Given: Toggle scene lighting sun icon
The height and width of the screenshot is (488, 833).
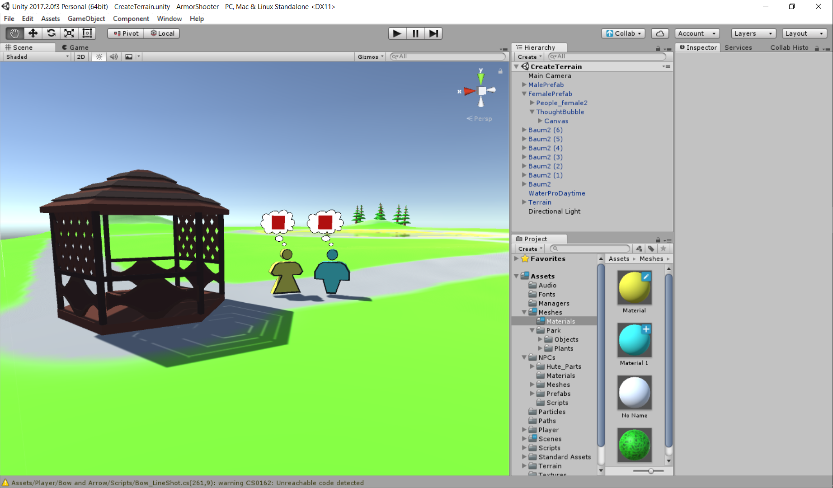Looking at the screenshot, I should point(99,57).
